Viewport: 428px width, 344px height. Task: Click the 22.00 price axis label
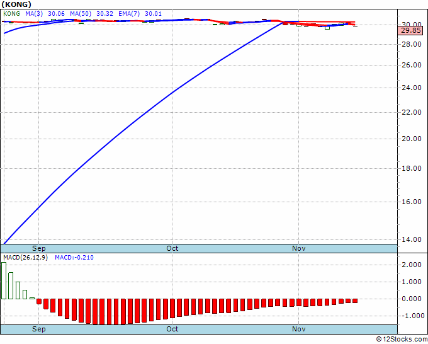412,112
